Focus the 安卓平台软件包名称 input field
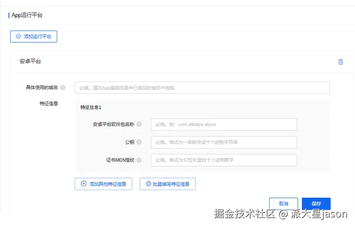 [224, 124]
